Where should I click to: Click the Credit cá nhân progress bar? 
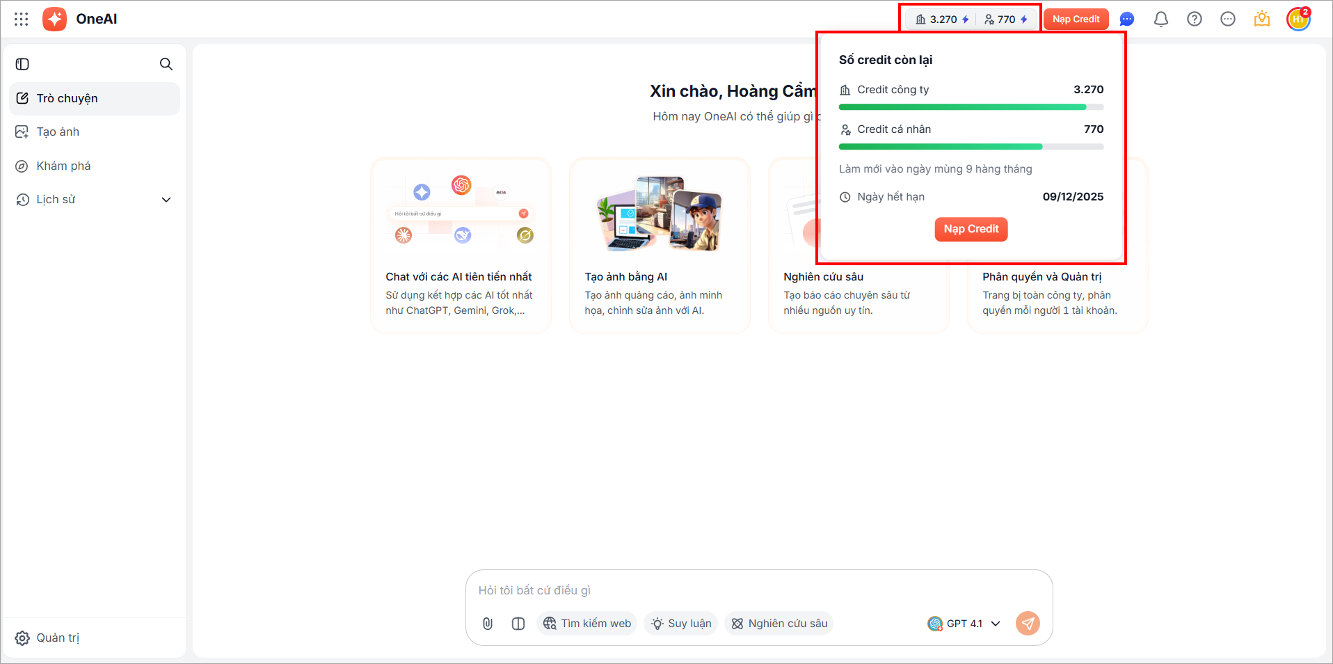coord(971,147)
